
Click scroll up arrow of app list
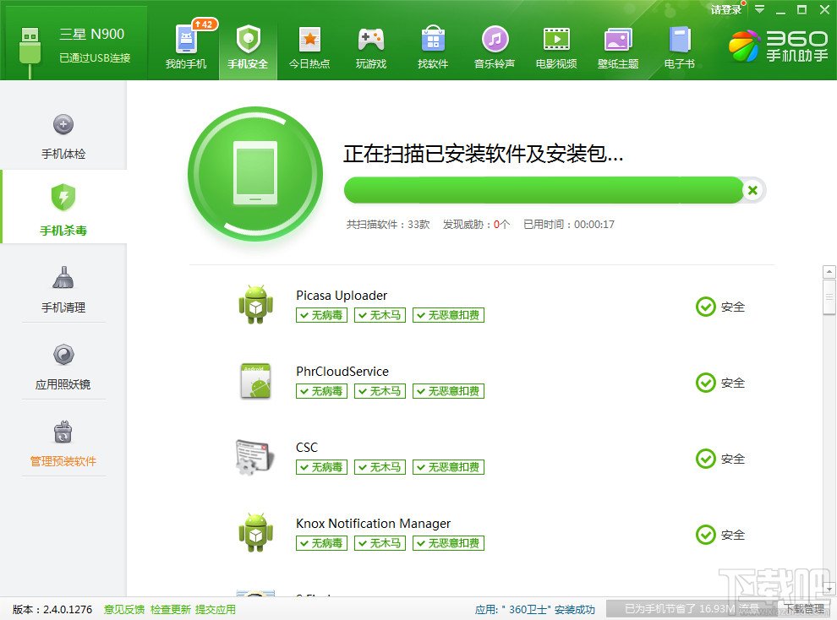pyautogui.click(x=829, y=272)
